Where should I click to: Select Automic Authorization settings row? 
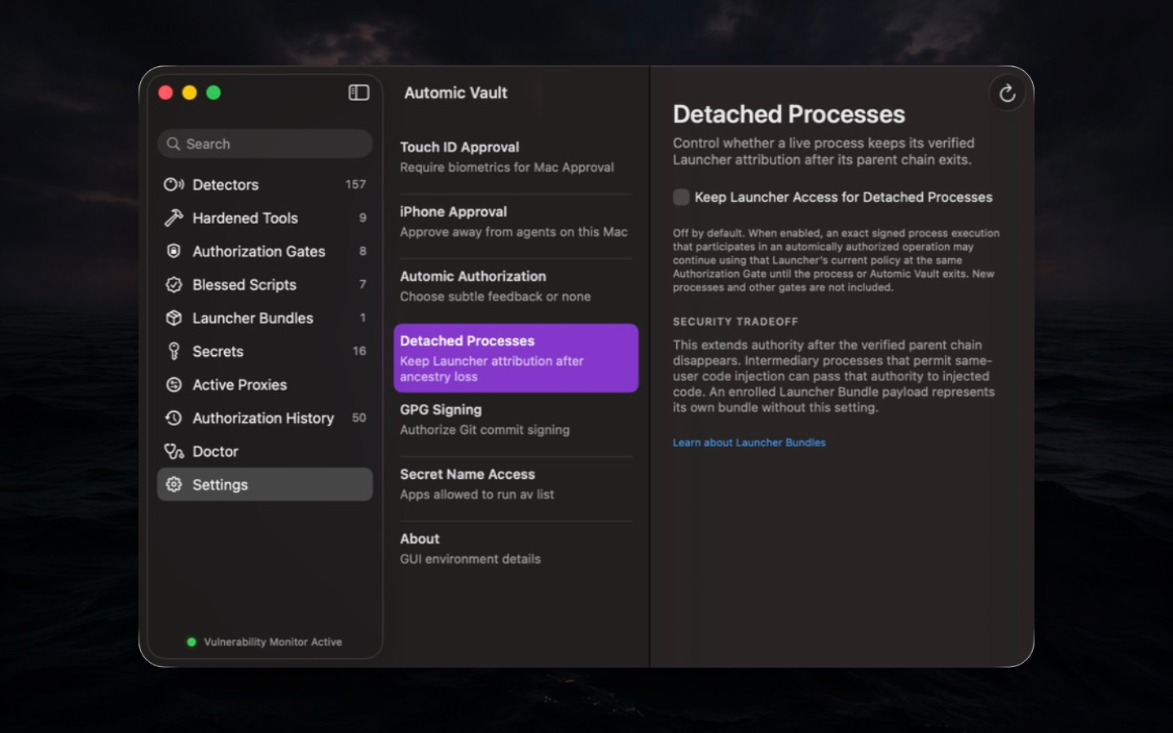(516, 286)
